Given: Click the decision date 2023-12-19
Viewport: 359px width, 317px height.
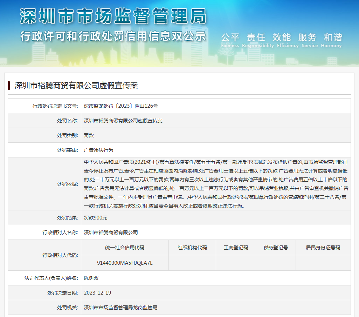Looking at the screenshot, I should (x=97, y=293).
